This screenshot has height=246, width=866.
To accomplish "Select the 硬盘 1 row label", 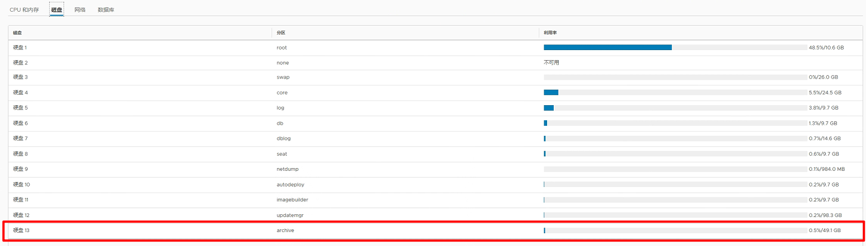I will pyautogui.click(x=20, y=48).
